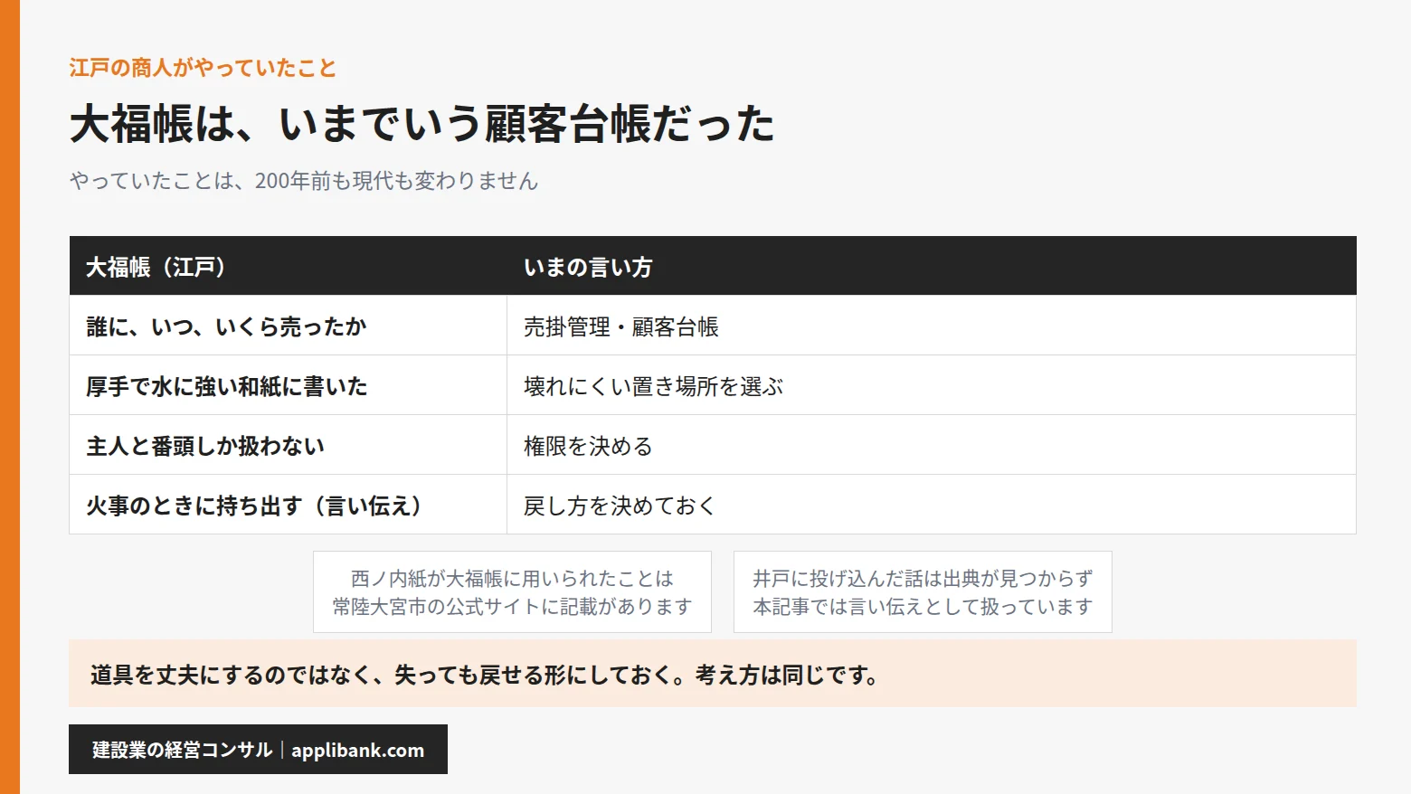The image size is (1411, 794).
Task: Click the note box about 西ノ内紙 and 常陸大宮市
Action: point(512,592)
